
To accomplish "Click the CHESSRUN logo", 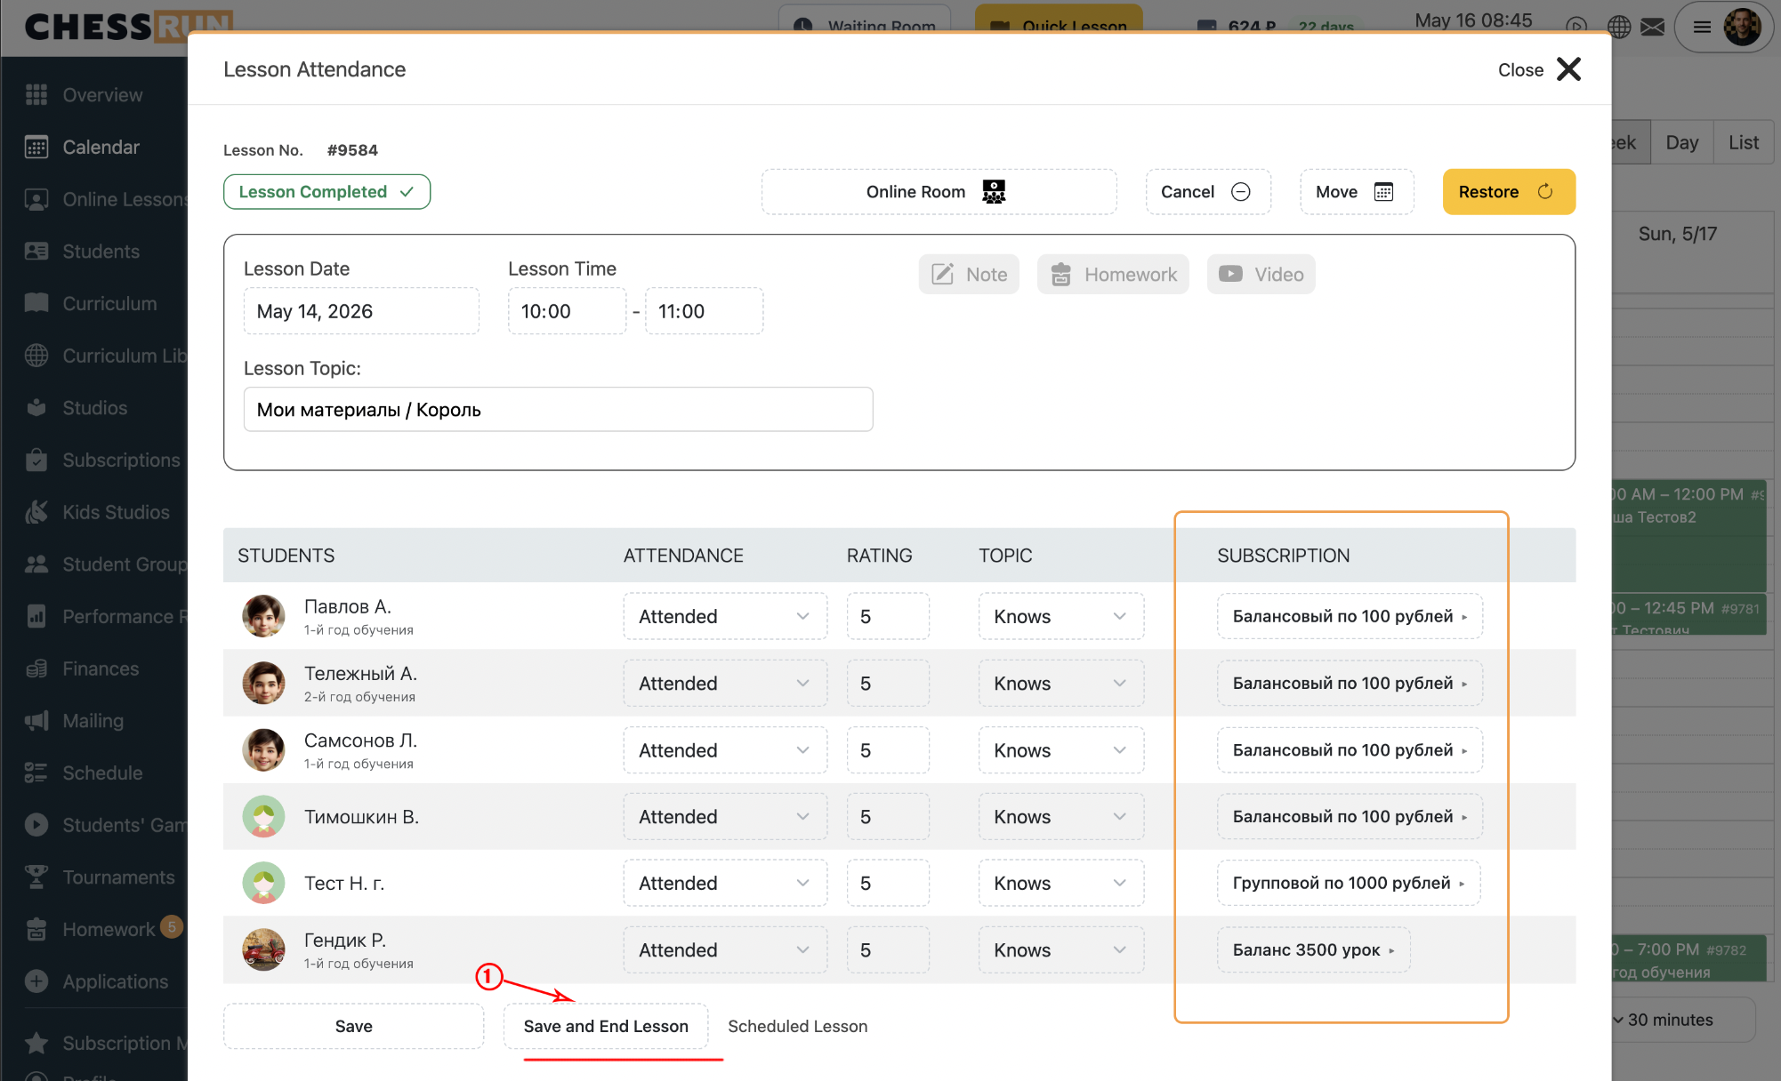I will (x=127, y=26).
